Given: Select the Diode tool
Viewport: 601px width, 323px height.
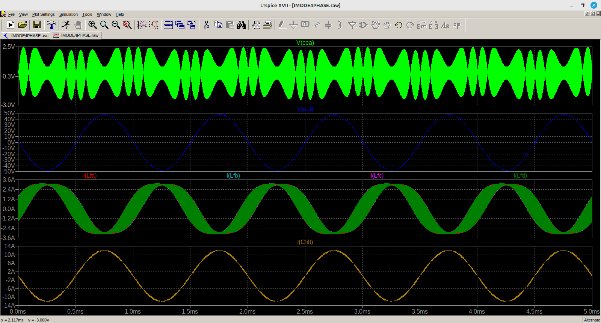Looking at the screenshot, I should click(x=352, y=25).
